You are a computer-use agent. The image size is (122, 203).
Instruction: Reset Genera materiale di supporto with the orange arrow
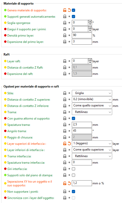click(69, 10)
